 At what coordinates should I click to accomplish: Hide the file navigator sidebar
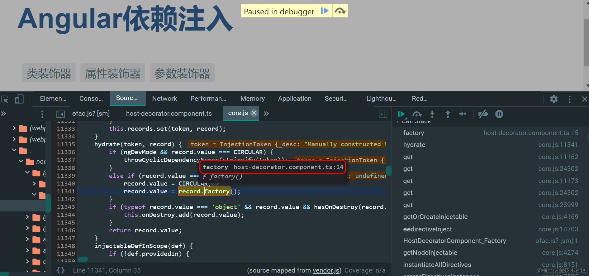click(60, 114)
